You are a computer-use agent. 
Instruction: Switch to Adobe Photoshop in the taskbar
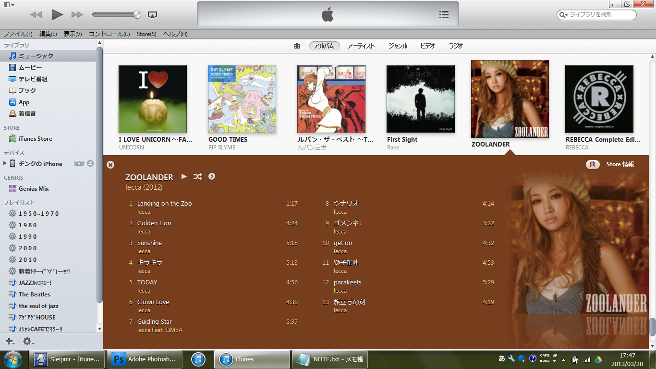point(145,359)
